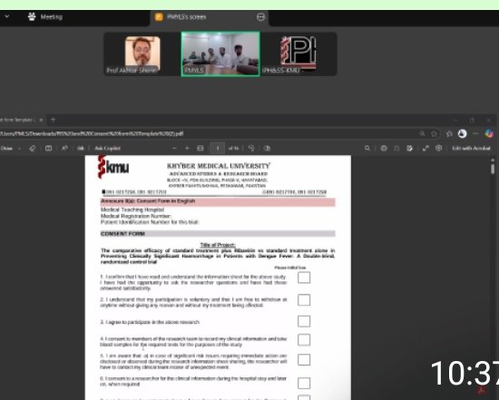Open PDF viewer settings gear icon
This screenshot has width=499, height=400.
pyautogui.click(x=439, y=148)
